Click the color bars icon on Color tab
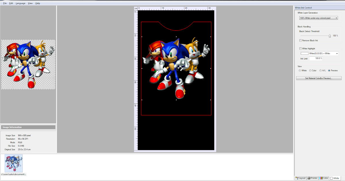 coord(321,178)
